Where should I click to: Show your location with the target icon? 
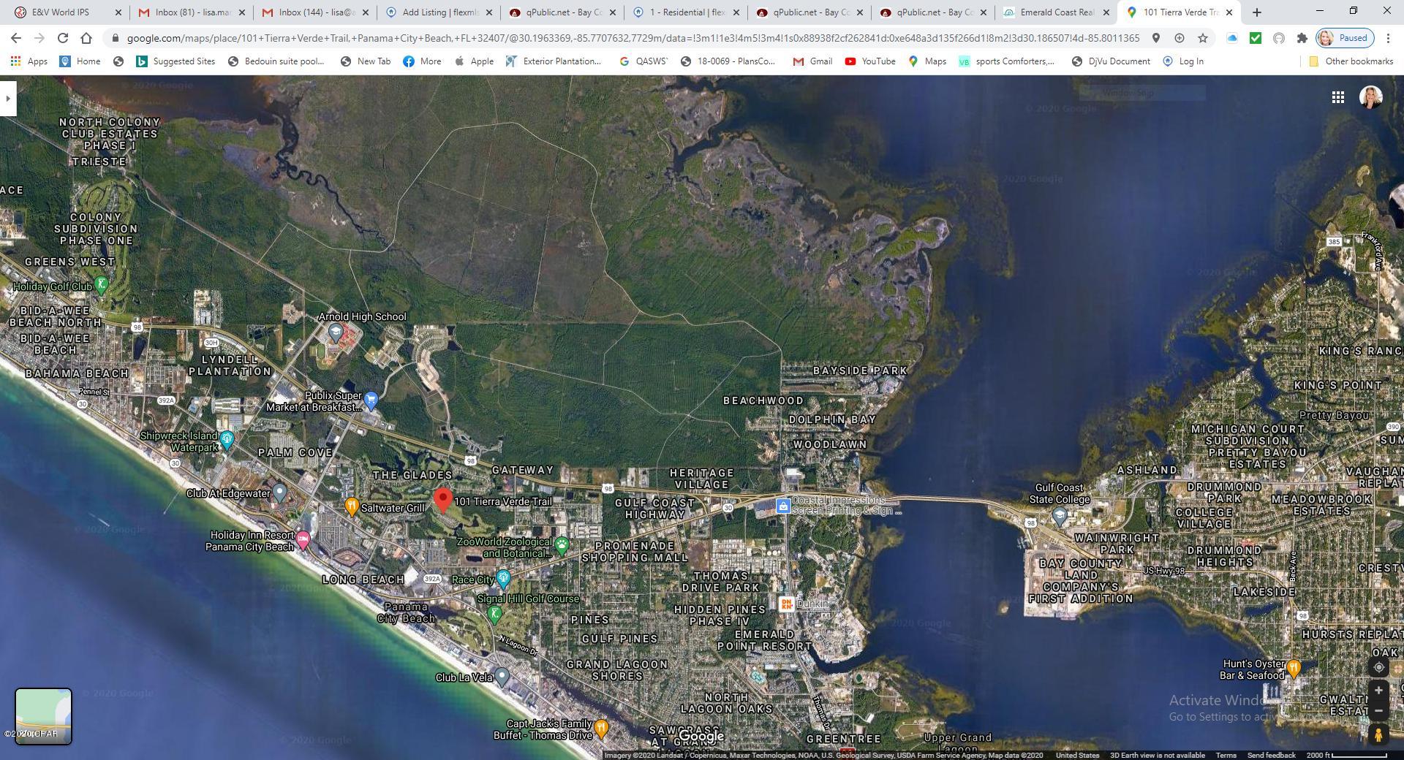1378,667
